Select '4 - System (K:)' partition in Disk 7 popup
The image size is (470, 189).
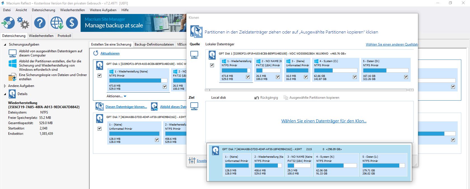336,165
